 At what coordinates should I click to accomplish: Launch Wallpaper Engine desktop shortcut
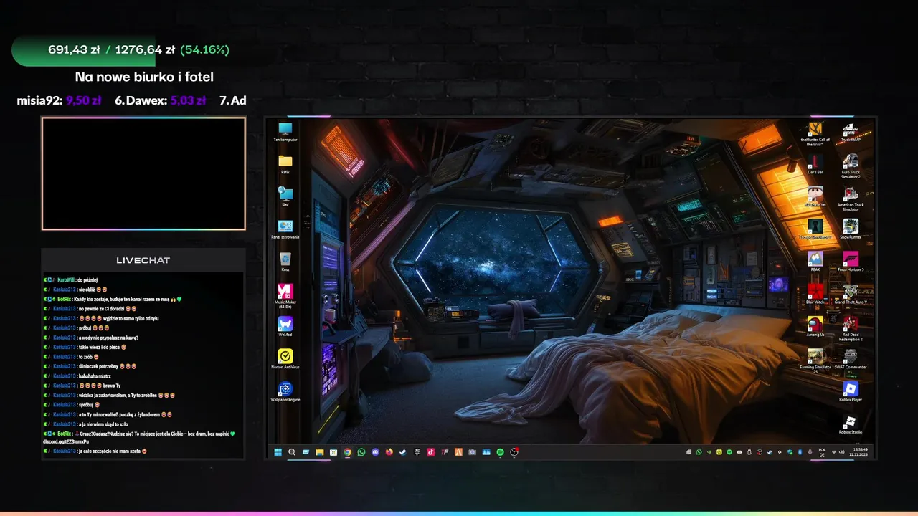pos(285,391)
